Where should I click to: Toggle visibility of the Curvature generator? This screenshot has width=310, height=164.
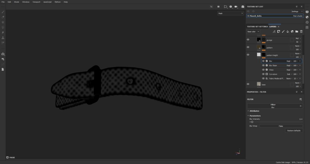(263, 74)
